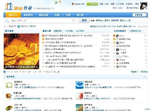Click the triangle beside 综合资讯 heading

[5, 77]
